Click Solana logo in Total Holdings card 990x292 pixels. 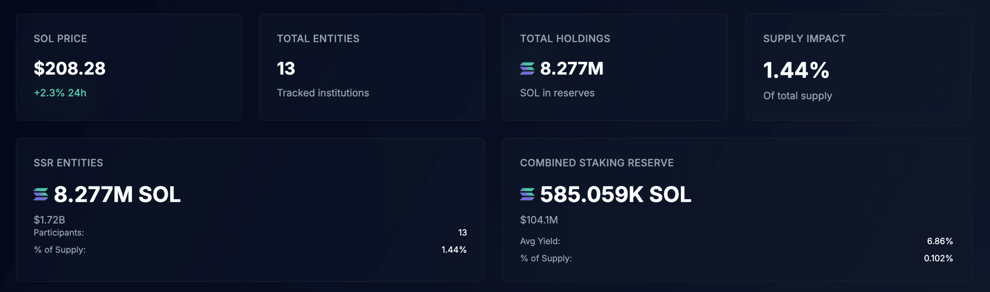[x=527, y=69]
